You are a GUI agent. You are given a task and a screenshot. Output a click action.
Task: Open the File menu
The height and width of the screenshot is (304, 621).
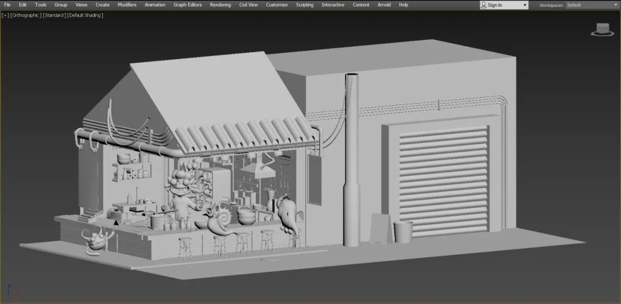pos(7,5)
